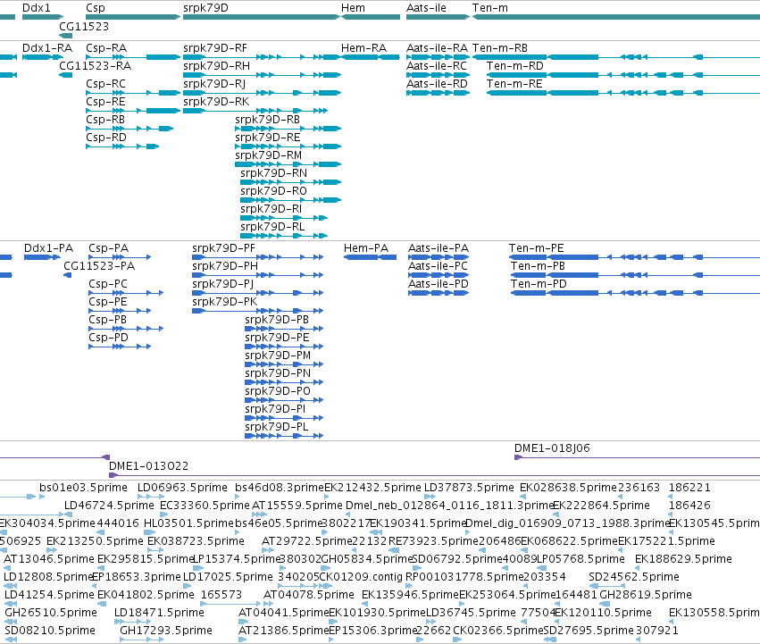Image resolution: width=760 pixels, height=644 pixels.
Task: Select transcript Csp-RB
Action: click(105, 120)
